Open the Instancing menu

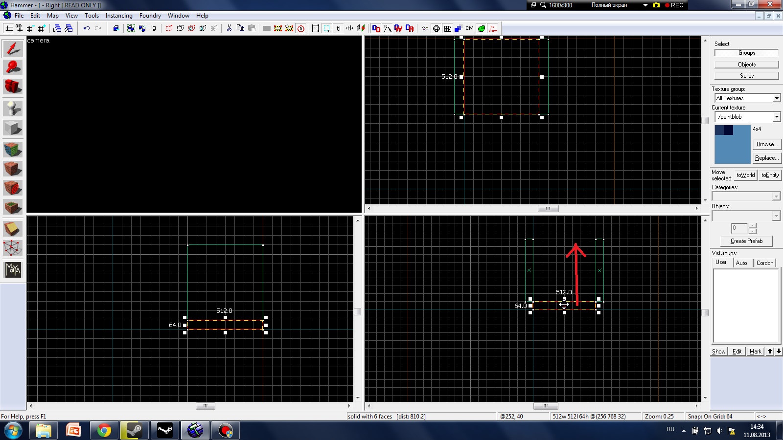tap(119, 16)
